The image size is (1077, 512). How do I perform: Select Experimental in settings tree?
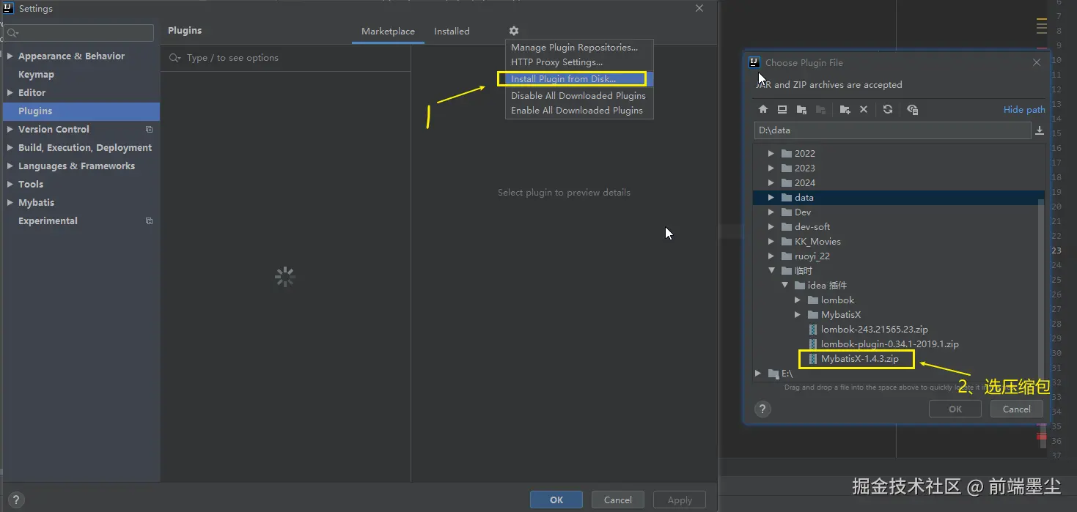pos(48,221)
